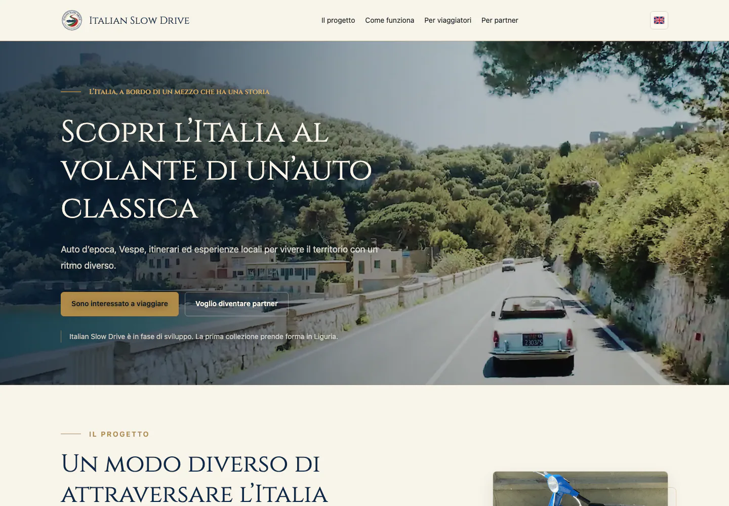This screenshot has width=729, height=506.
Task: Open the blue scooter thumbnail image
Action: [x=580, y=489]
